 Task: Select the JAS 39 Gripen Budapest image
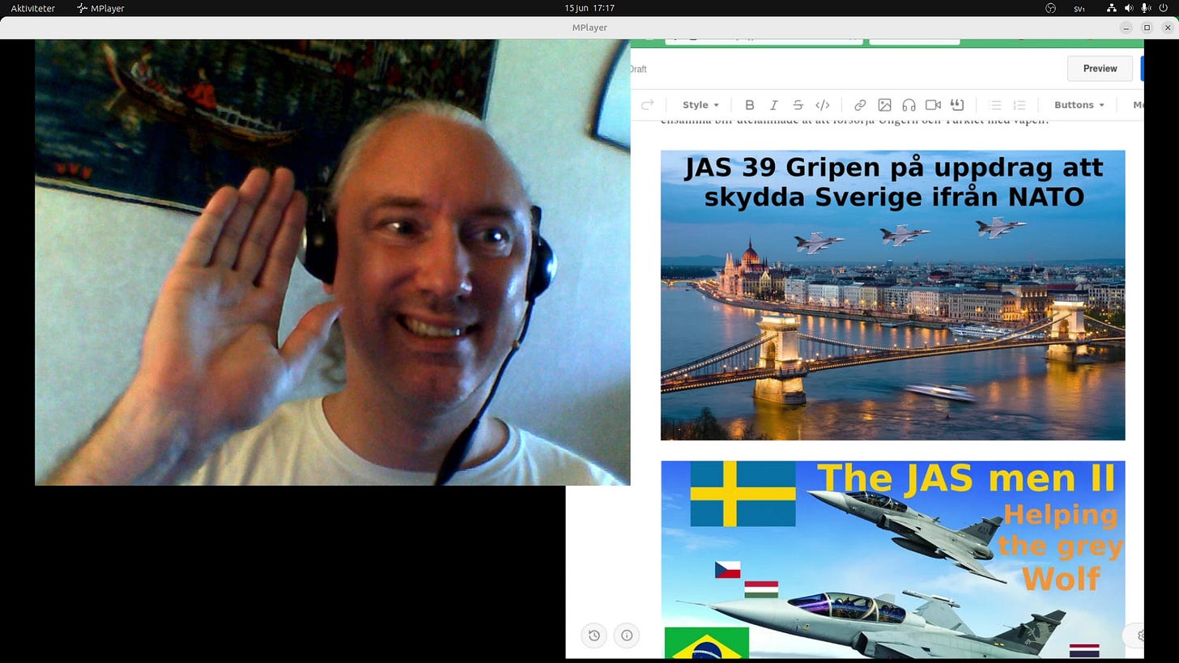point(892,295)
